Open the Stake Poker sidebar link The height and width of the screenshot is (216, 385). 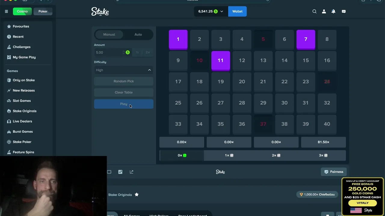22,142
